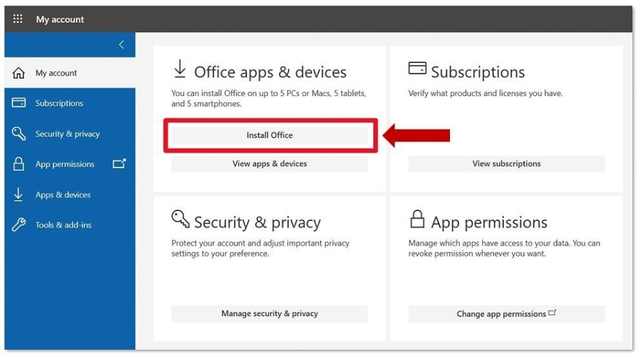Viewport: 642px width, 358px height.
Task: Open Manage security & privacy button
Action: tap(270, 313)
